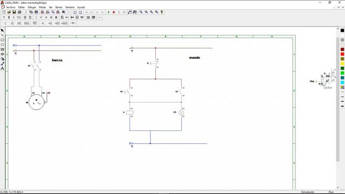Open the Ver menu
345x194 pixels.
point(51,7)
